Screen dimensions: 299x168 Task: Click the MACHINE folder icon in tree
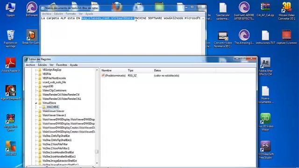pyautogui.click(x=44, y=107)
